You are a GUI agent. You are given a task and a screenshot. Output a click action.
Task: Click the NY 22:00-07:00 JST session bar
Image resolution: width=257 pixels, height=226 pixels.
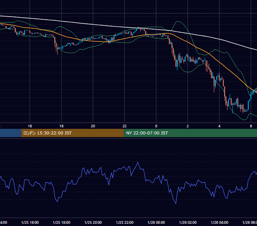click(x=190, y=133)
